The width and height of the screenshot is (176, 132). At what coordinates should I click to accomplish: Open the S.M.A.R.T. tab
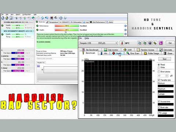coord(64,22)
